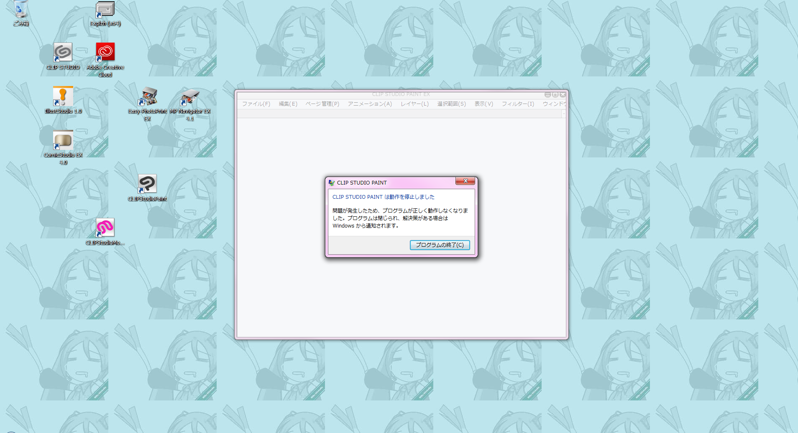Select the Adobe Creative Cloud desktop icon
Image resolution: width=798 pixels, height=433 pixels.
tap(105, 60)
